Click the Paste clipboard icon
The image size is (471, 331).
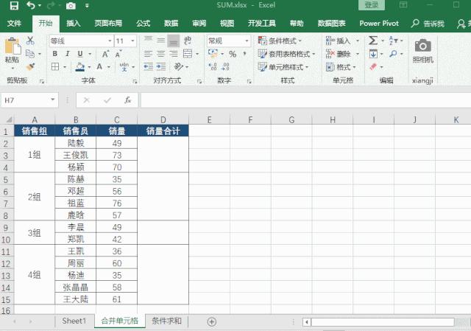tap(12, 46)
